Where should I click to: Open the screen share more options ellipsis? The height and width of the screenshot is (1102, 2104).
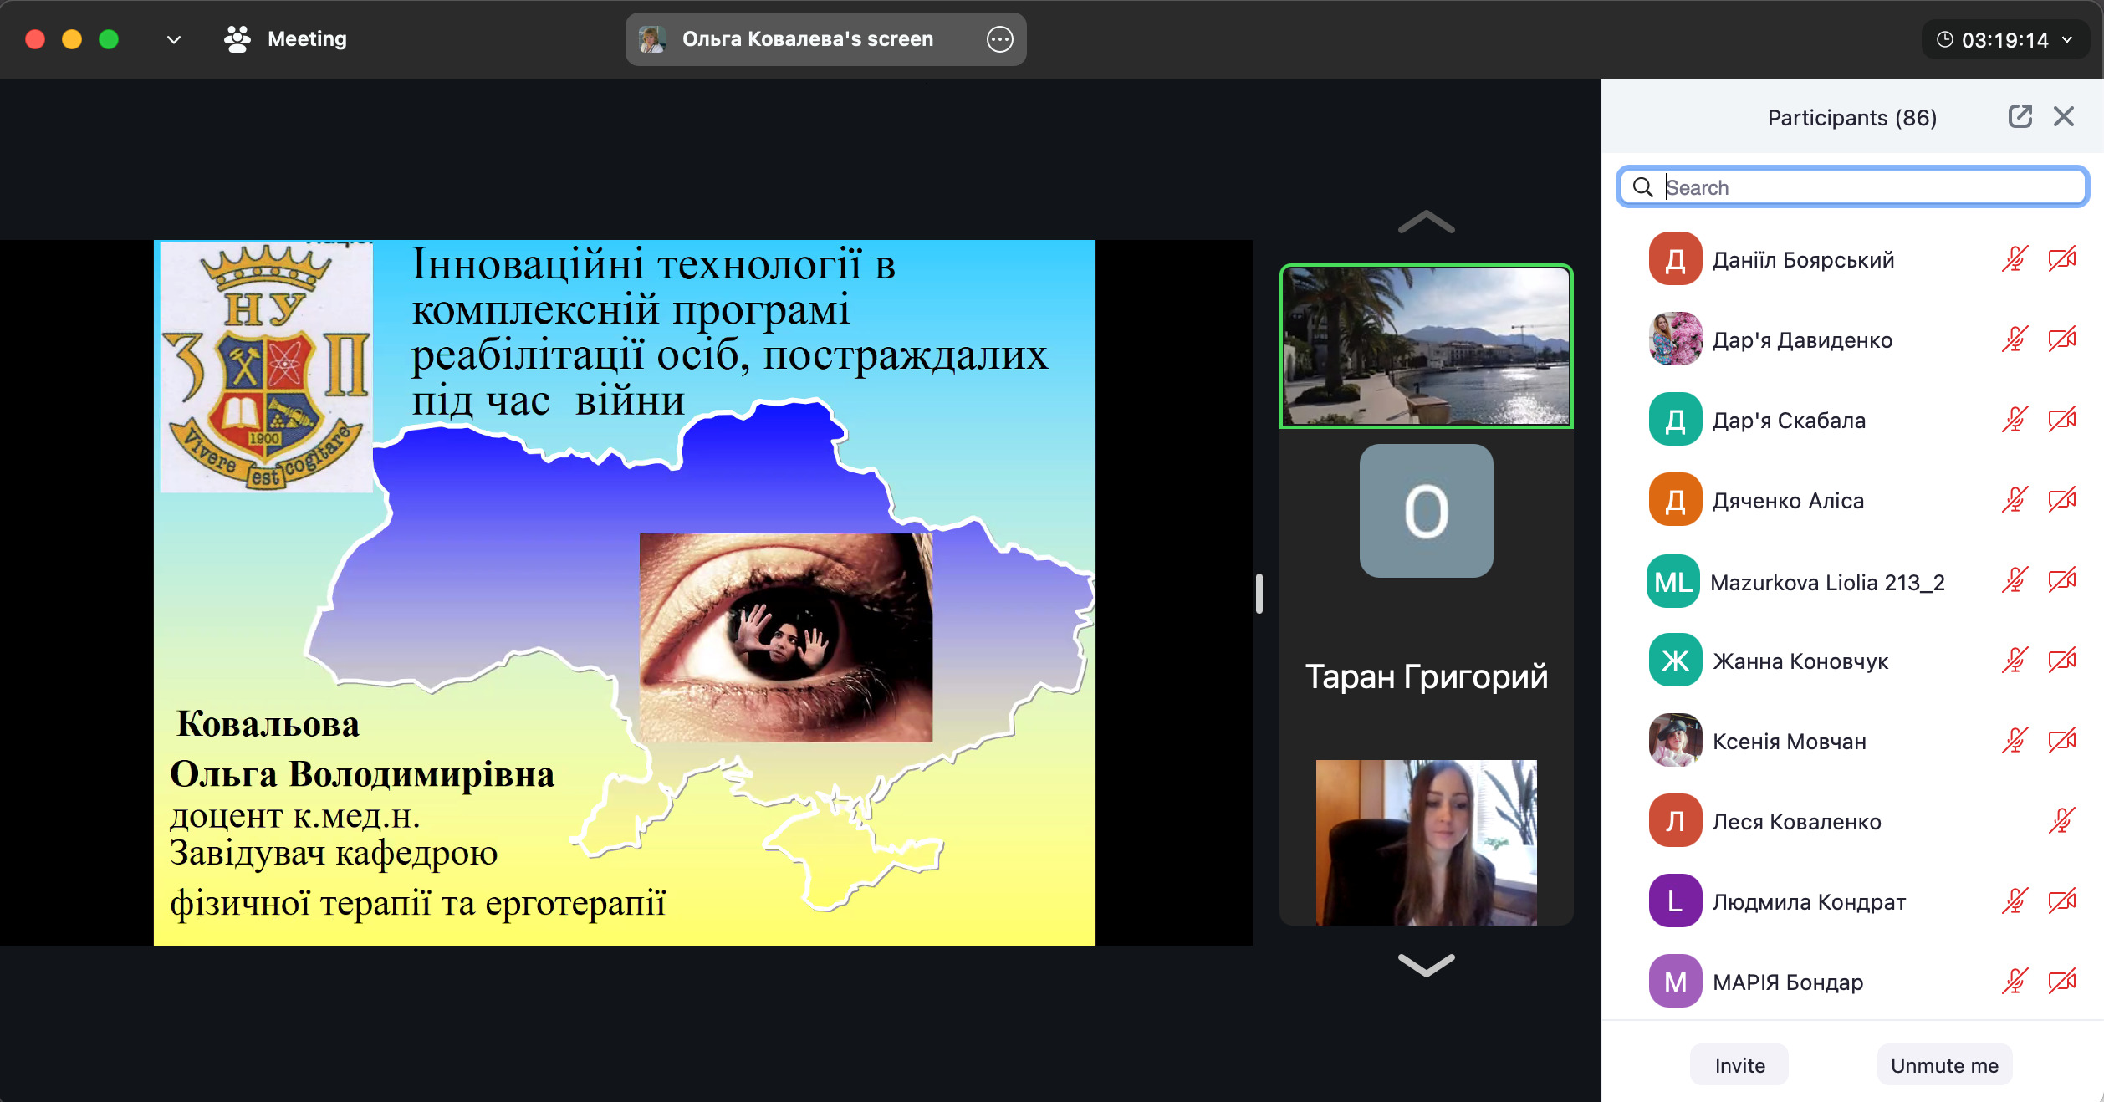[999, 39]
